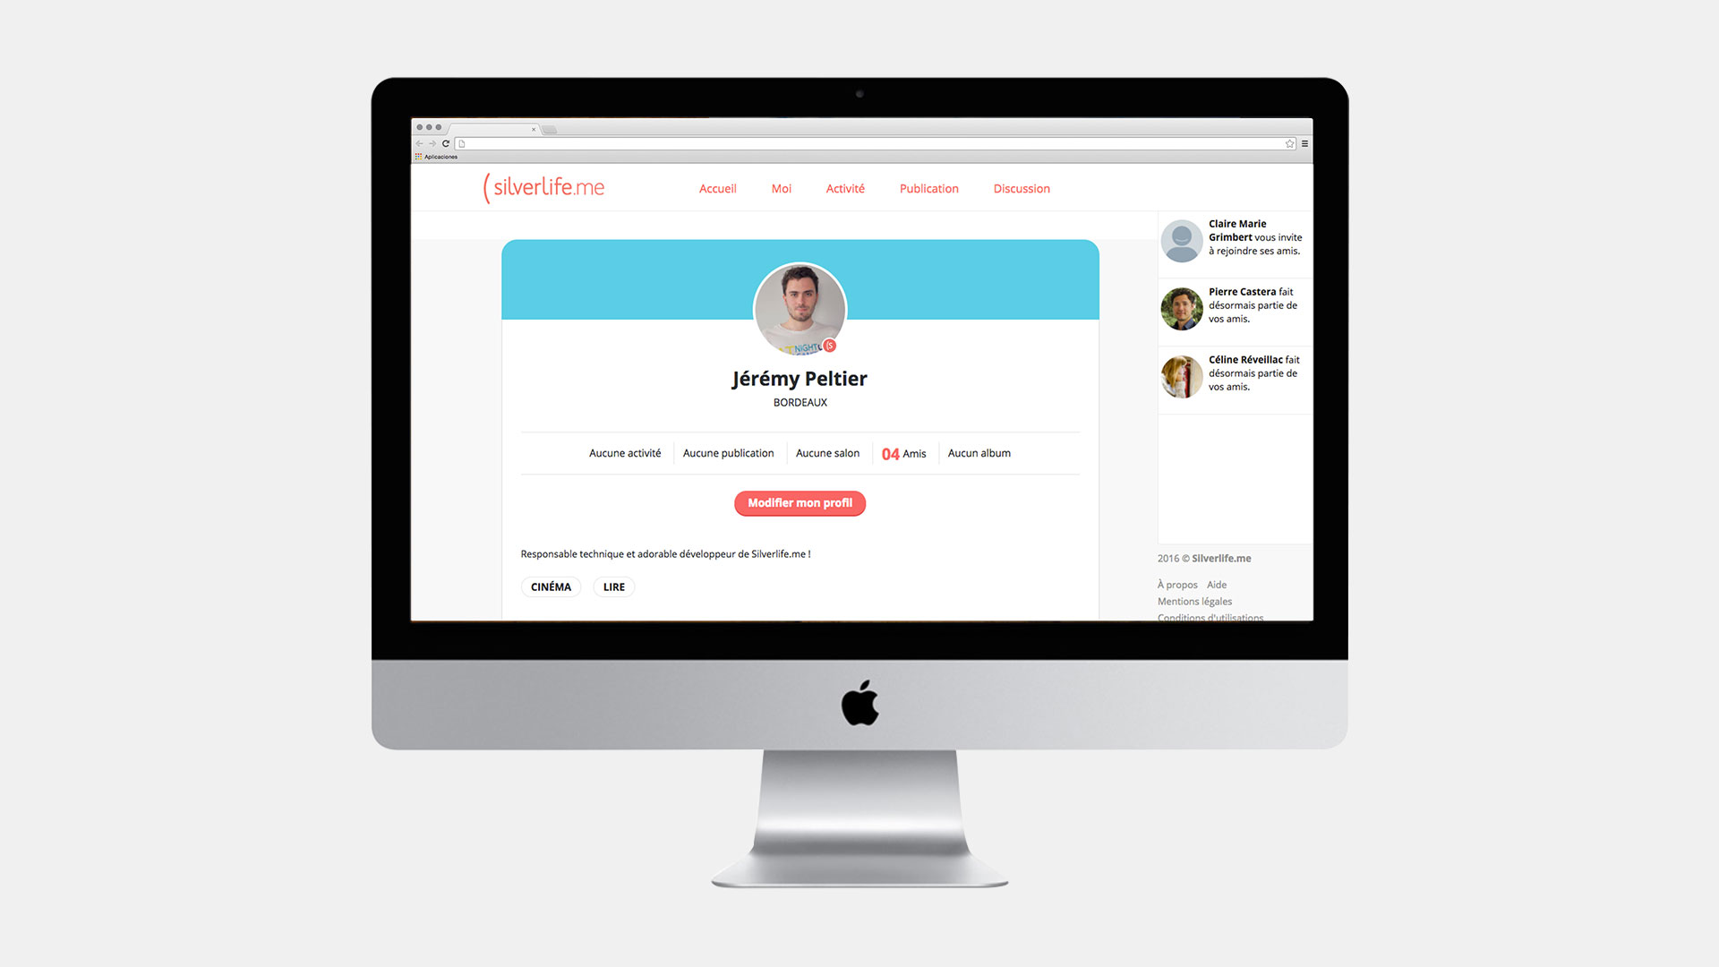1719x967 pixels.
Task: Click the browser menu icon
Action: coord(1304,144)
